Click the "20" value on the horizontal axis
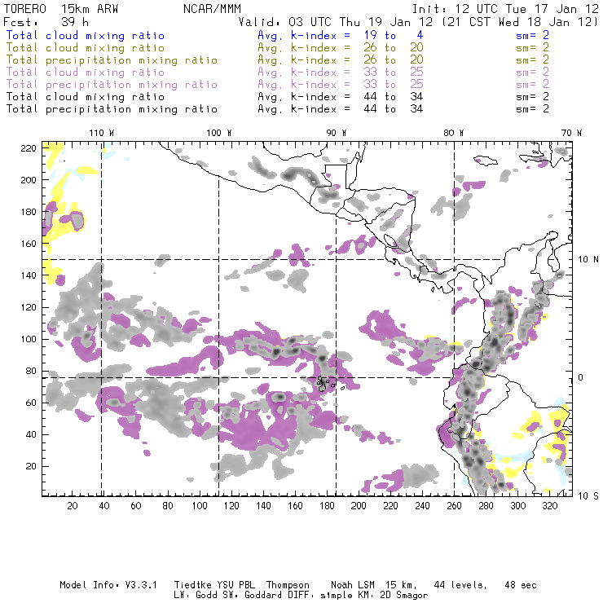Image resolution: width=603 pixels, height=603 pixels. pos(73,506)
